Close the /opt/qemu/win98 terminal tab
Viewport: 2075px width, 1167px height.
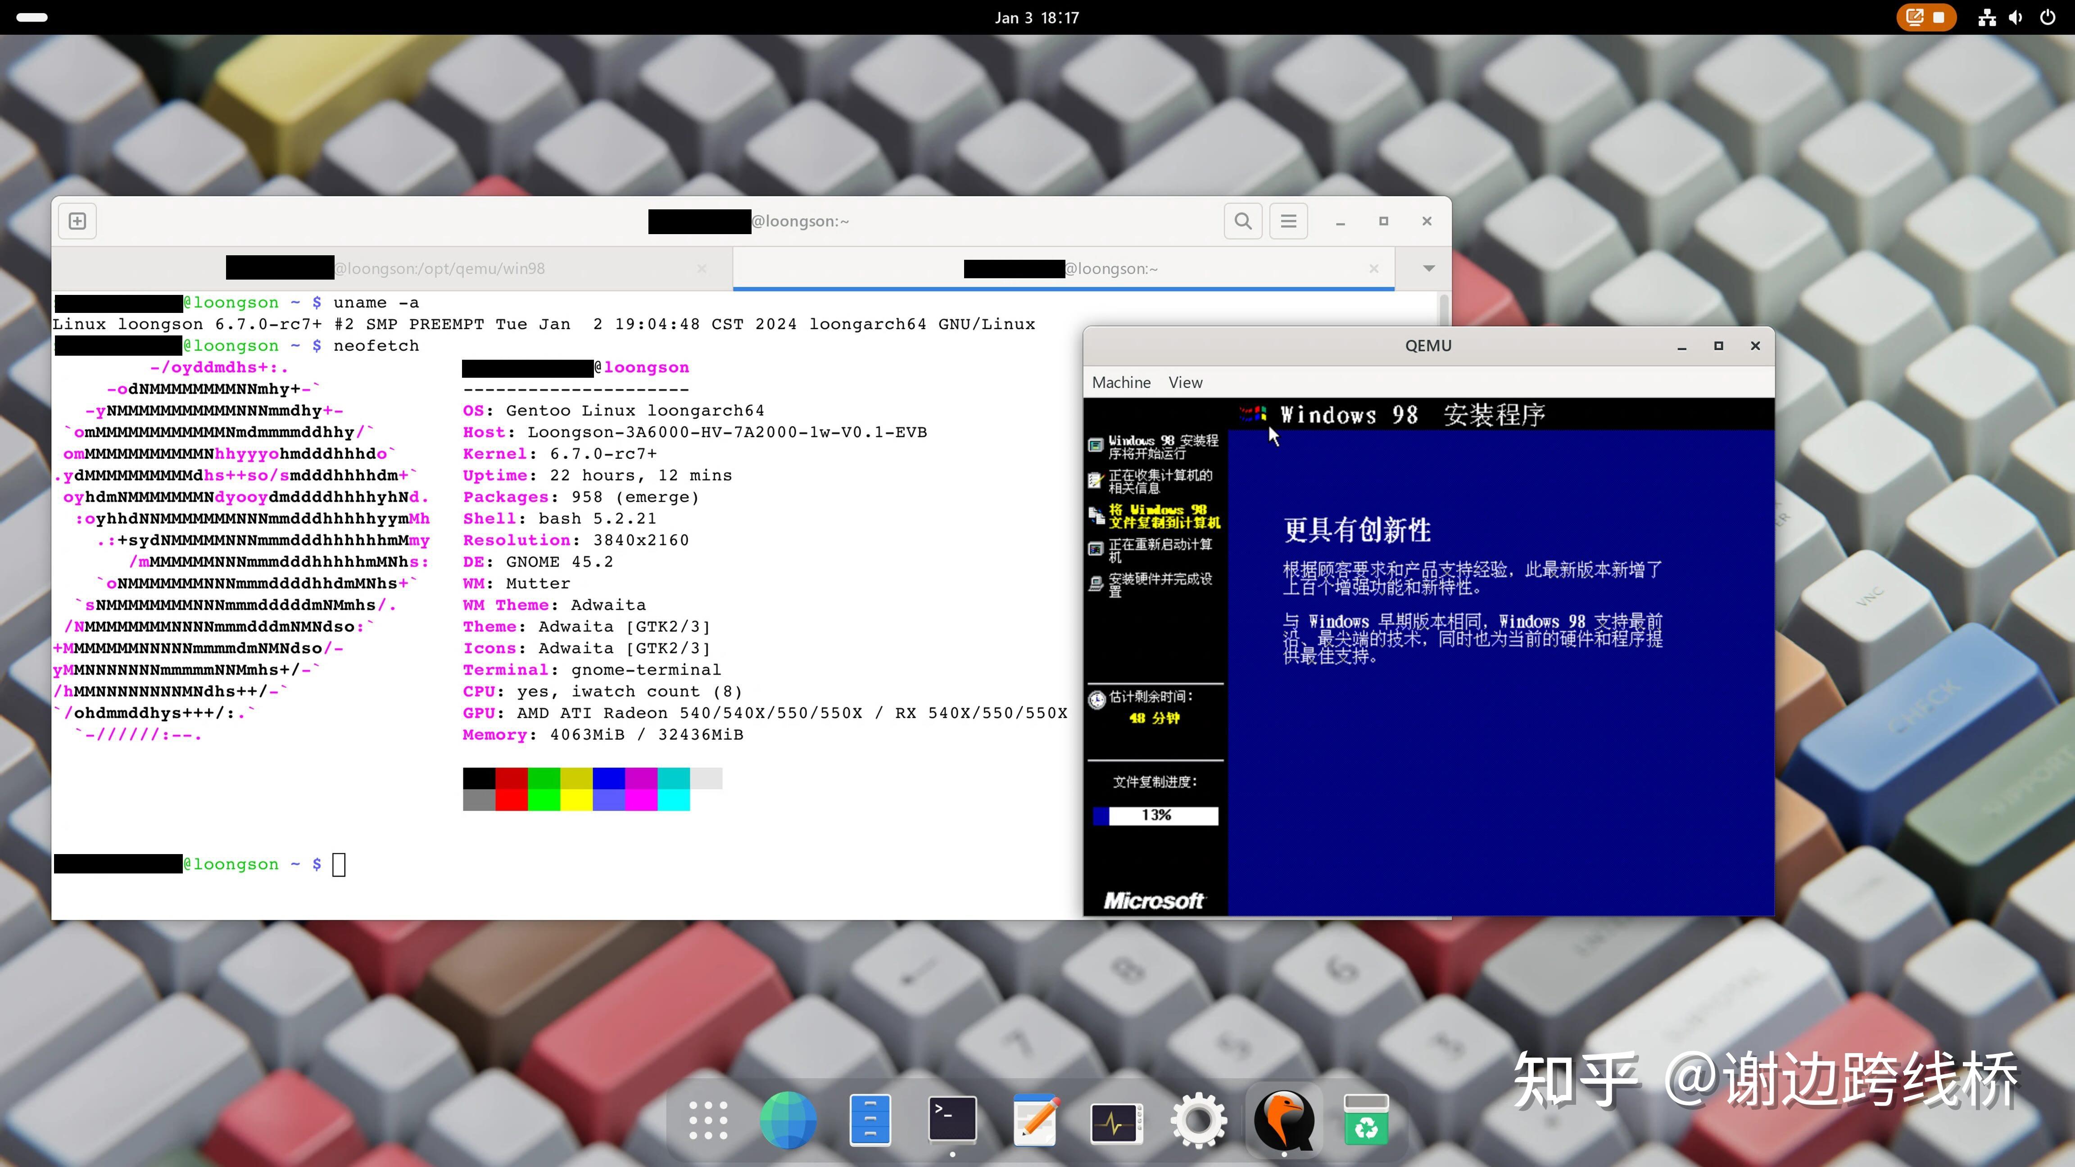click(x=702, y=269)
